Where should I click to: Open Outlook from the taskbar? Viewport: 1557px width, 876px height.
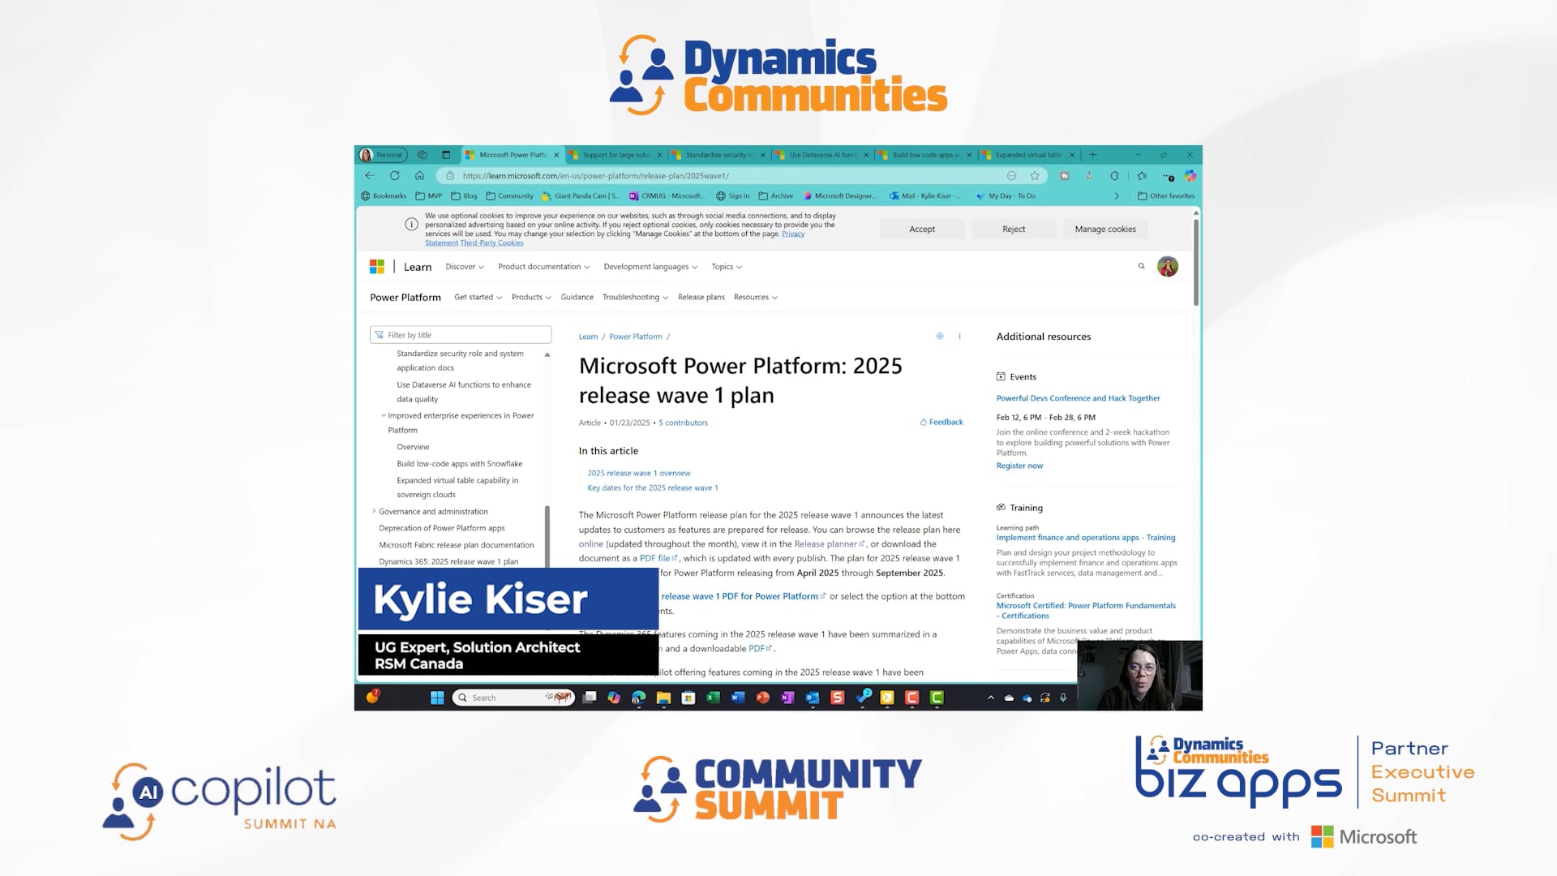[x=813, y=698]
